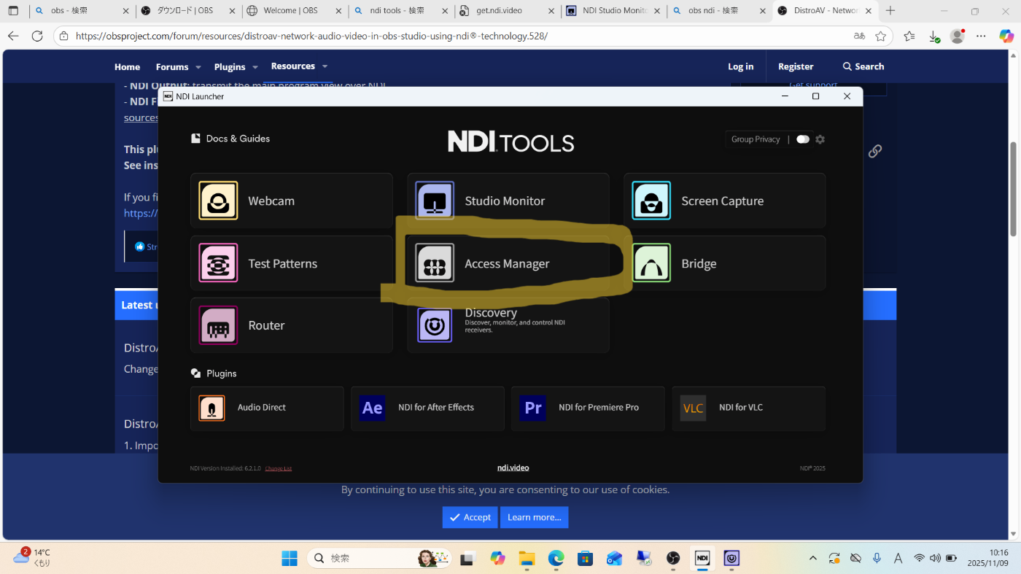Launch the NDI Discovery tool
1021x574 pixels.
[508, 325]
